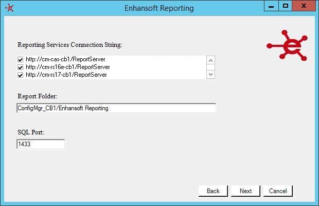Viewport: 319px width, 206px height.
Task: Click the red Enhansoft logo
Action: pos(287,45)
